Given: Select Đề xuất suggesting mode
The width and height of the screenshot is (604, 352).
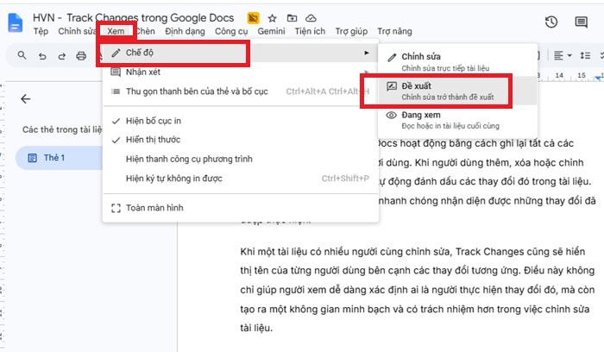Looking at the screenshot, I should click(457, 91).
